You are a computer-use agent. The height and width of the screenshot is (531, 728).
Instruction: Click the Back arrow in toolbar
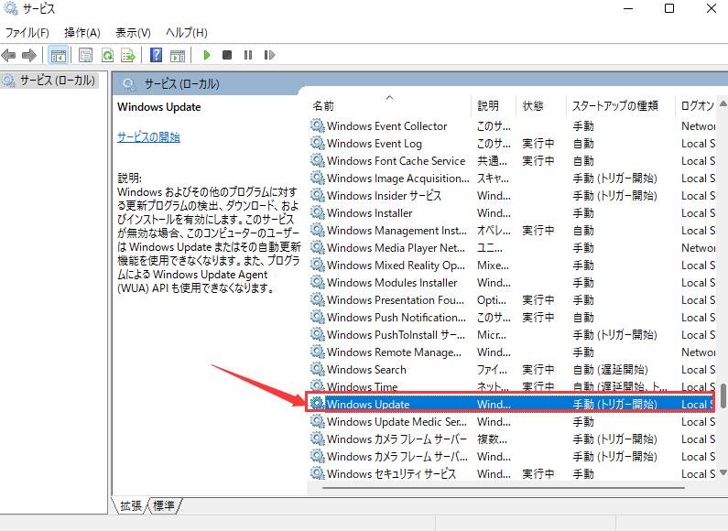pos(10,55)
